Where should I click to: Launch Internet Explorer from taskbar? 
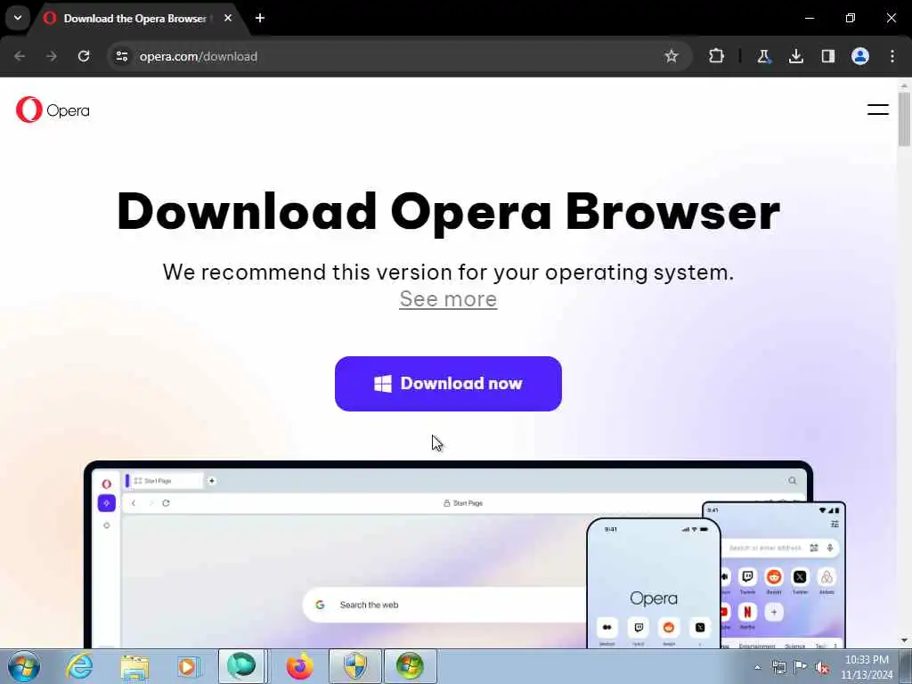point(79,666)
